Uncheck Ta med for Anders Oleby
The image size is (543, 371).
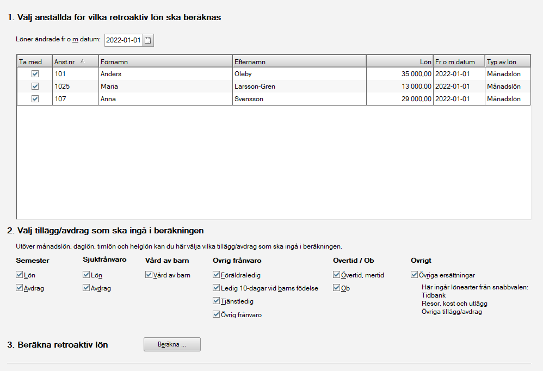tap(35, 73)
